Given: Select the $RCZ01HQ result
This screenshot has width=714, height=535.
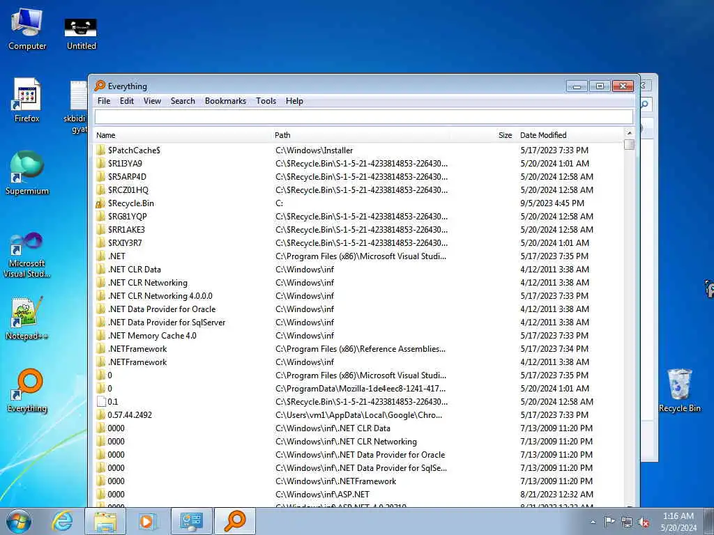Looking at the screenshot, I should coord(128,189).
